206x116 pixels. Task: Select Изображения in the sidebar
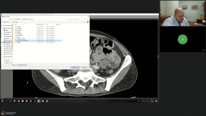[8, 36]
